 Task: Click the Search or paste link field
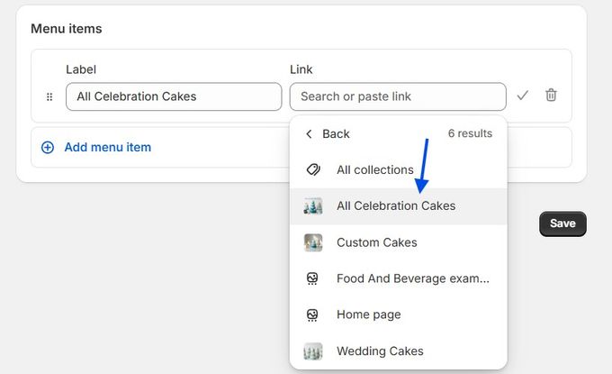[398, 96]
